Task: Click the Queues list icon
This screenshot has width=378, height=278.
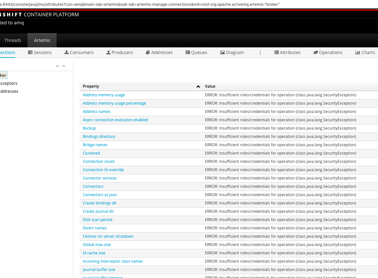Action: (187, 52)
